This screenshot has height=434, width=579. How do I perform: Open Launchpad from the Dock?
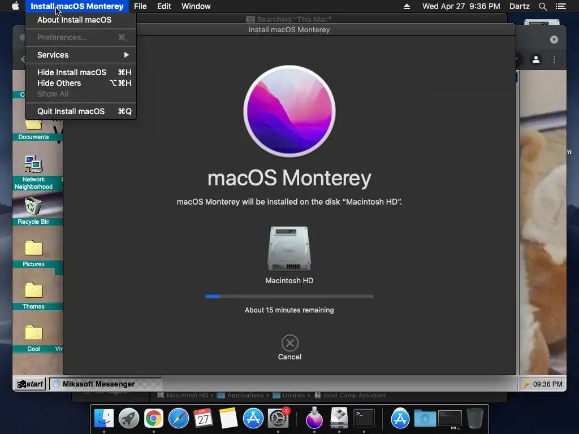[129, 418]
